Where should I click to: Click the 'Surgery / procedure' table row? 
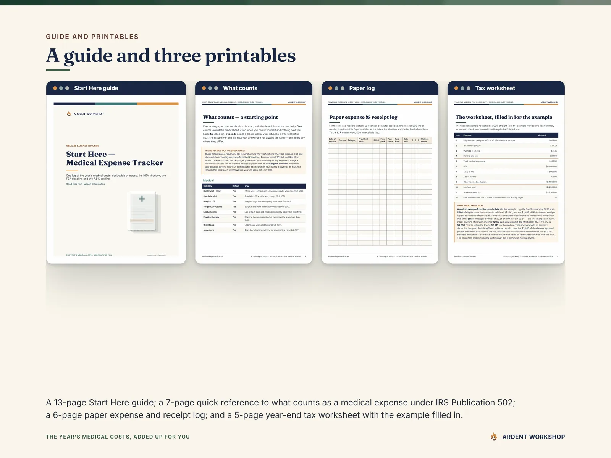click(x=254, y=207)
